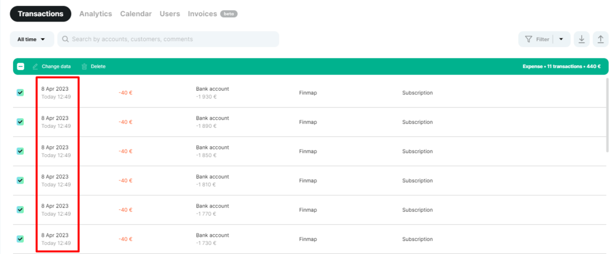Expand the All time period dropdown
This screenshot has width=613, height=254.
(x=32, y=39)
